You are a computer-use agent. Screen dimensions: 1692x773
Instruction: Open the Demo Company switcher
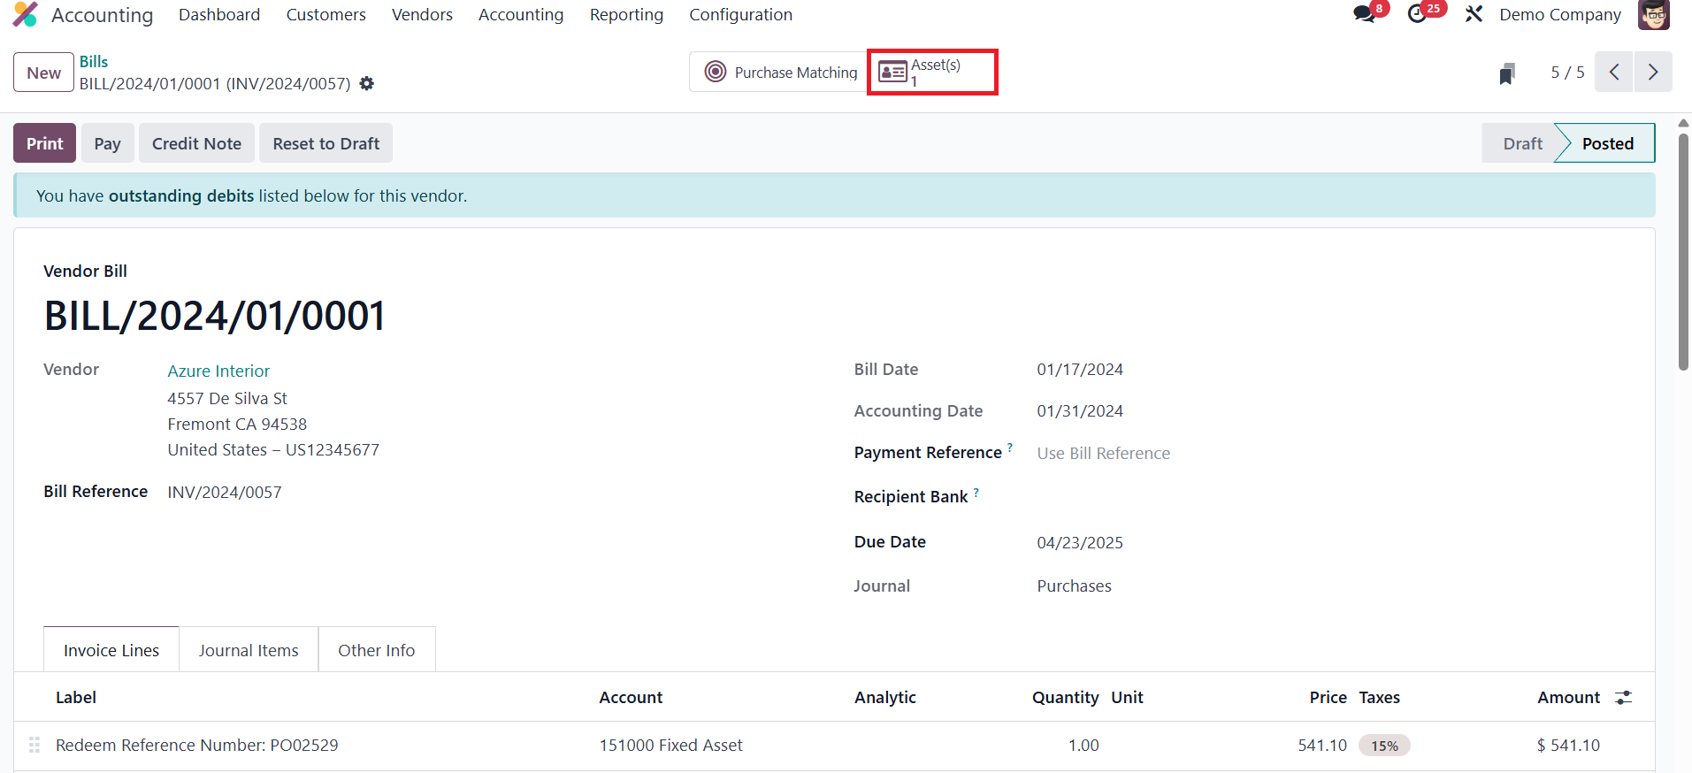1559,15
